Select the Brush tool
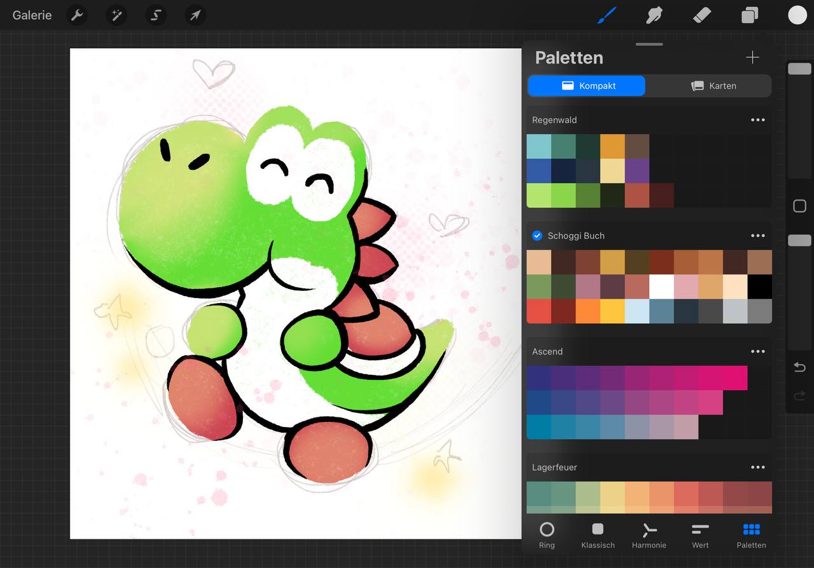Viewport: 814px width, 568px height. pos(606,15)
